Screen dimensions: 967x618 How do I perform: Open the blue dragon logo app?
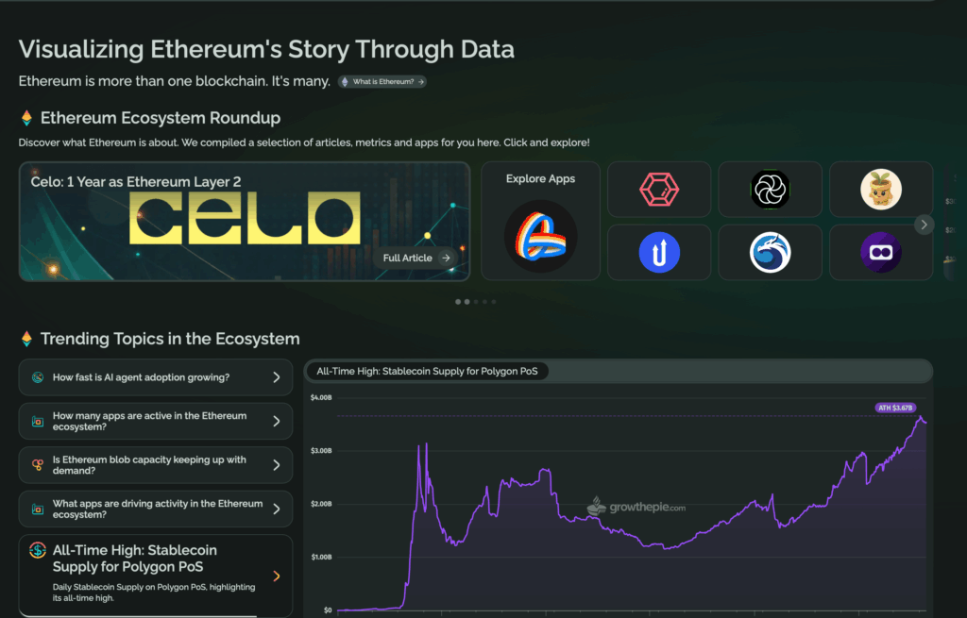[770, 253]
